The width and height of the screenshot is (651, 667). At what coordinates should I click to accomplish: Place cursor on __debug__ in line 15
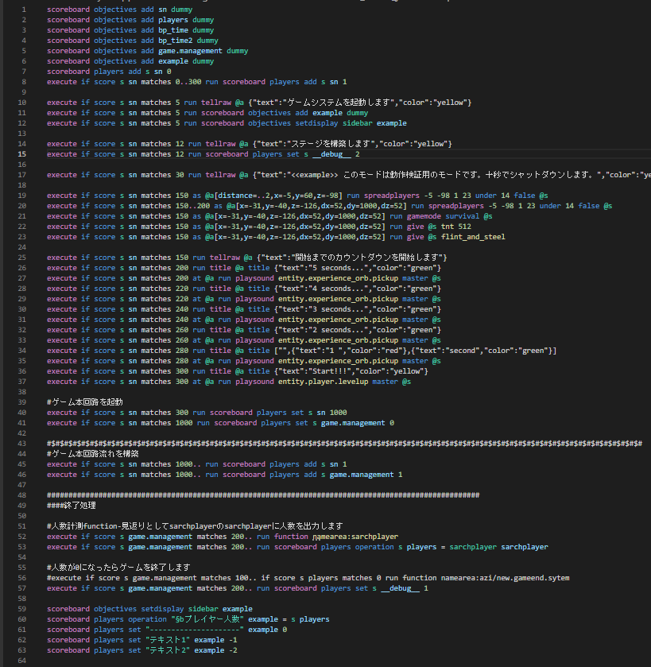331,154
